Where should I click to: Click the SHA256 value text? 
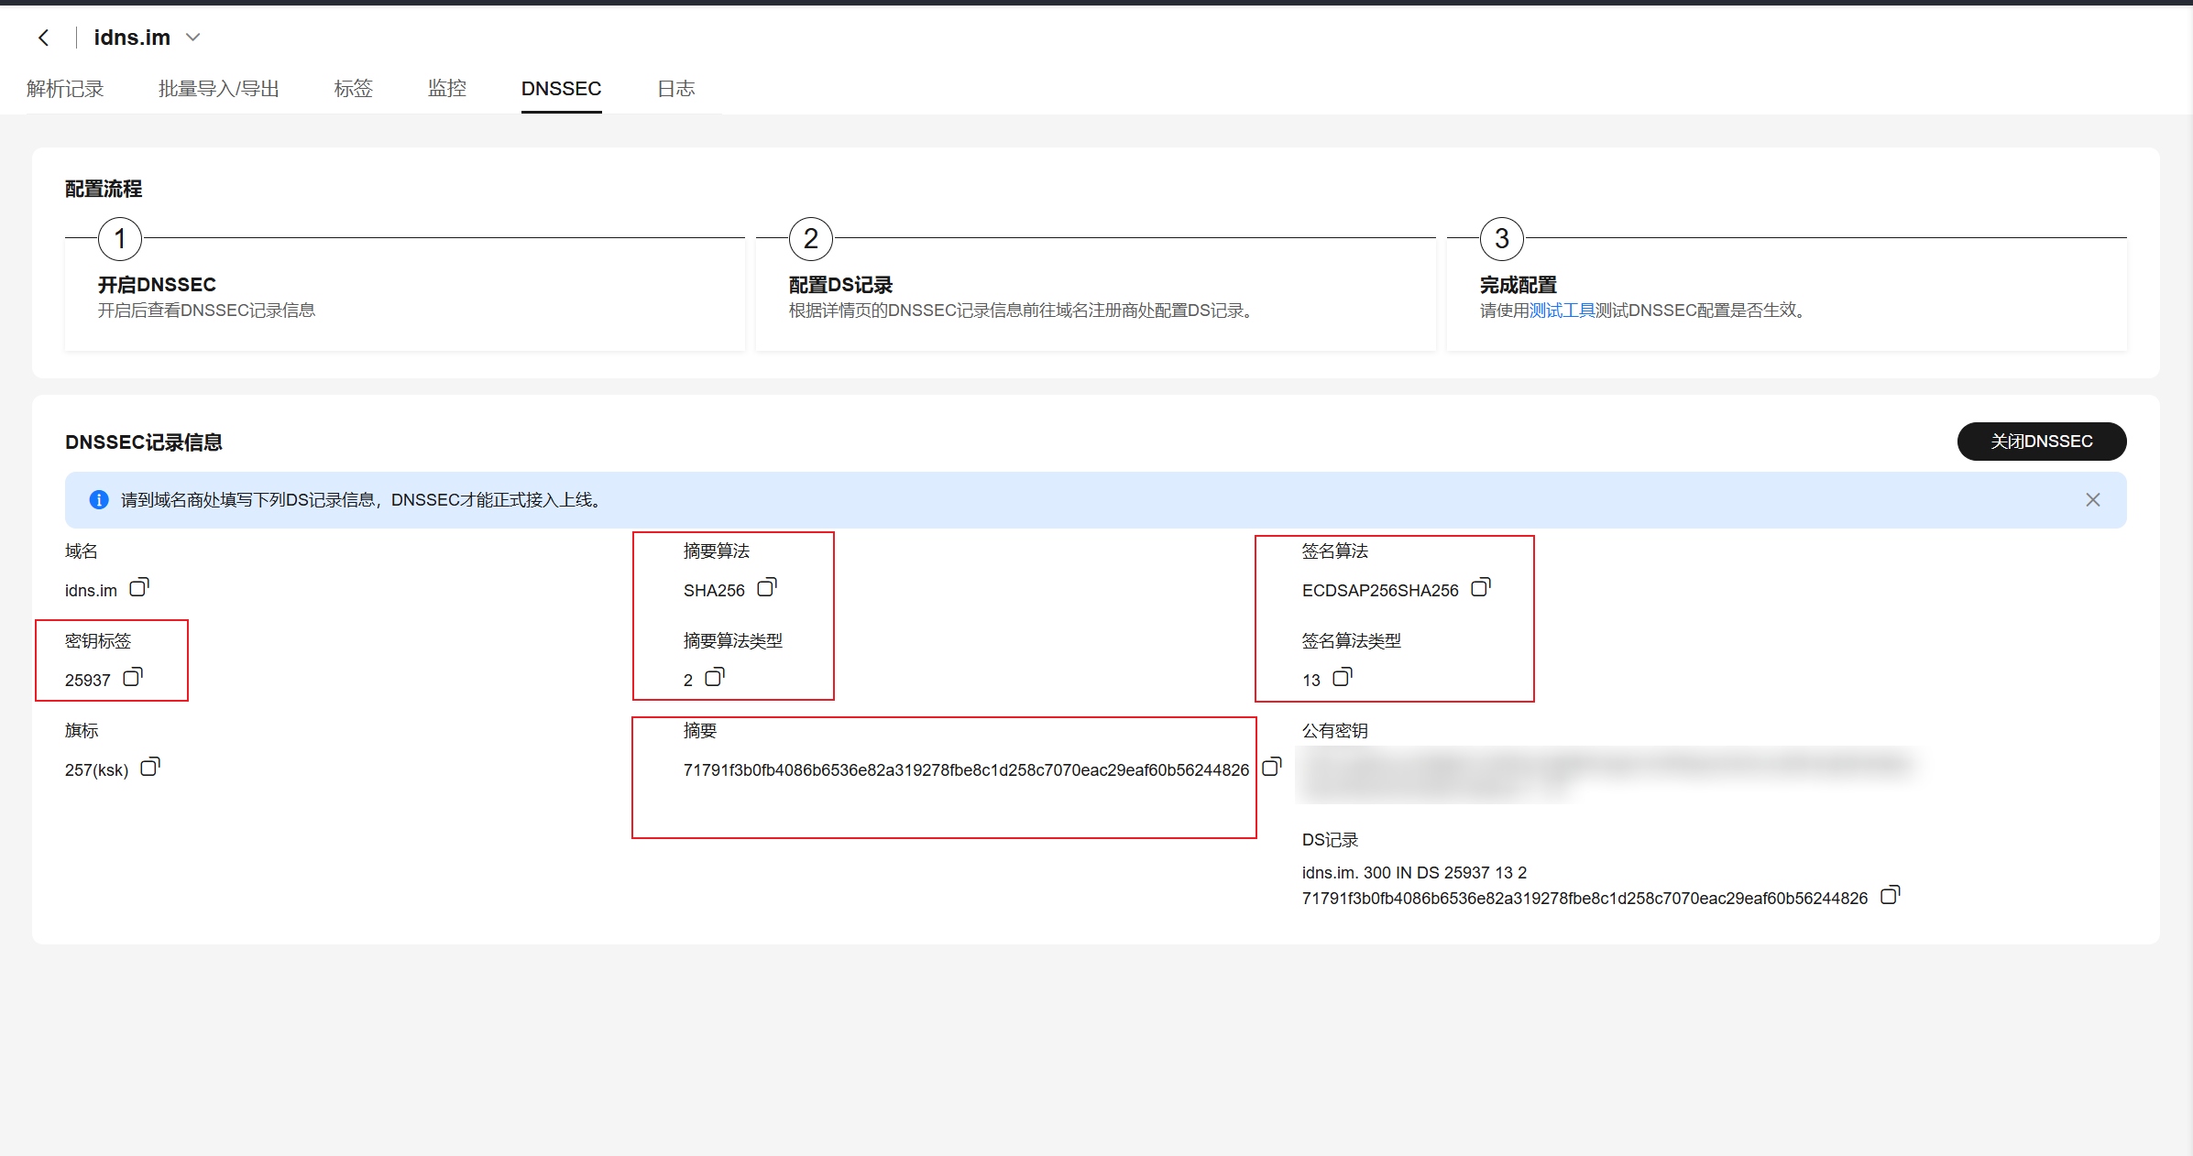714,591
